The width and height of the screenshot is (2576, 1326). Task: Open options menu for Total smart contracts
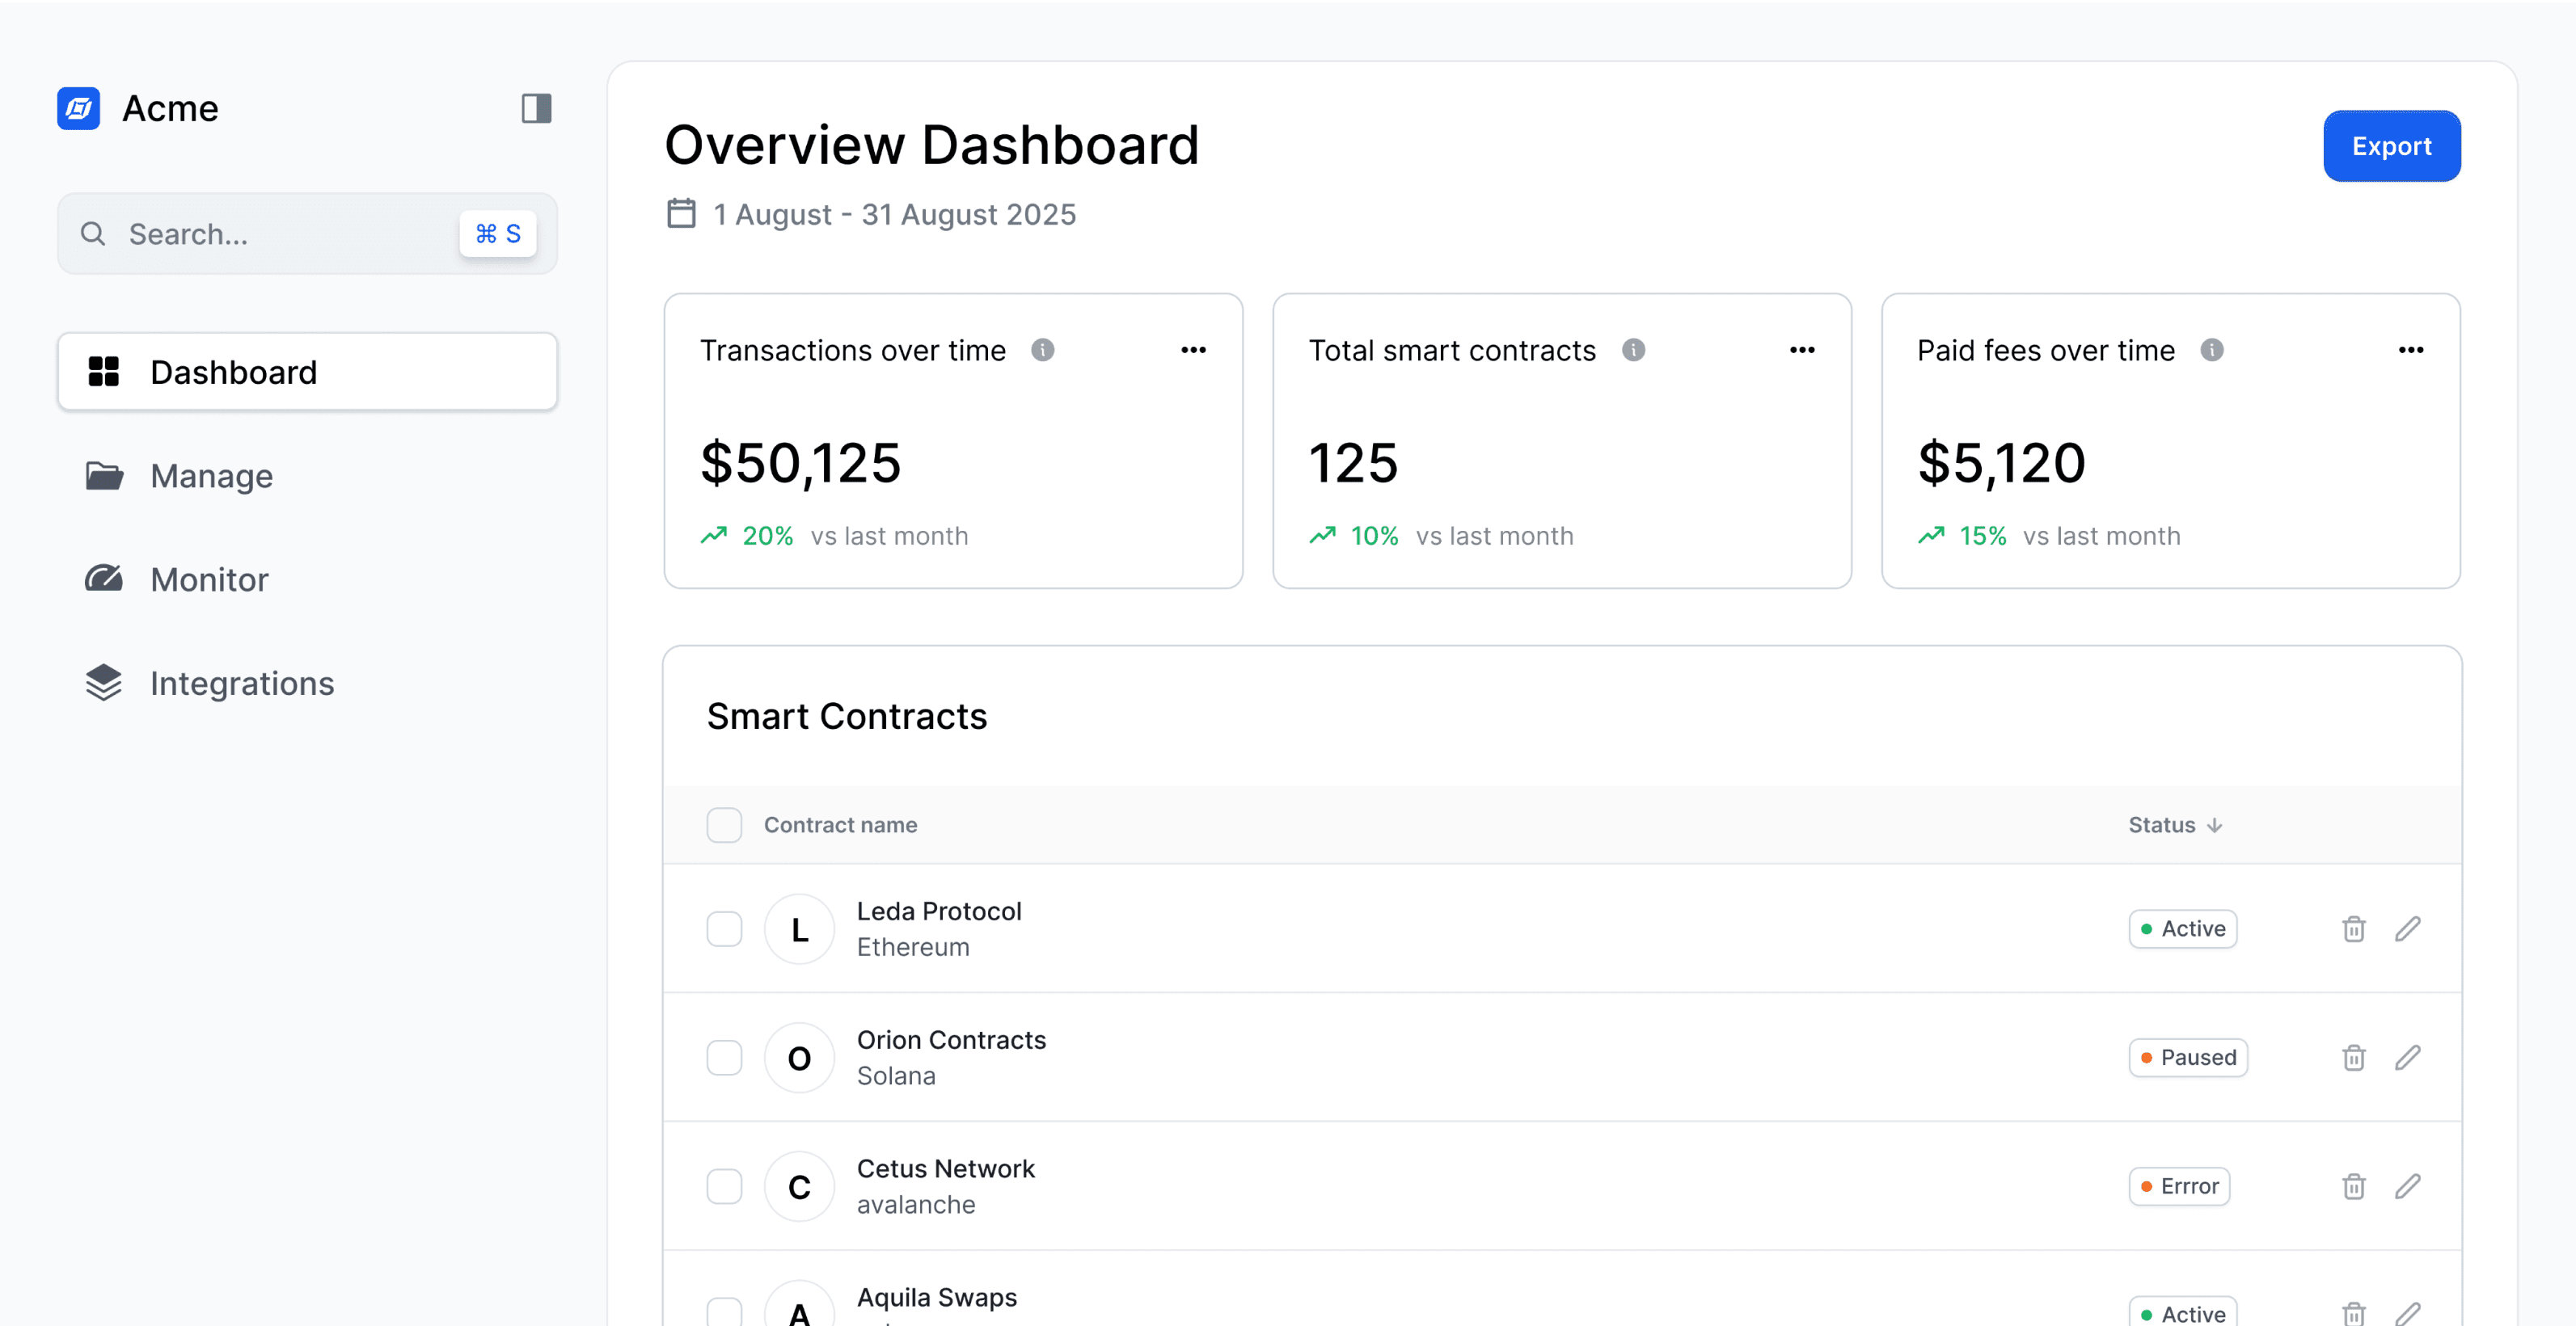pos(1802,350)
